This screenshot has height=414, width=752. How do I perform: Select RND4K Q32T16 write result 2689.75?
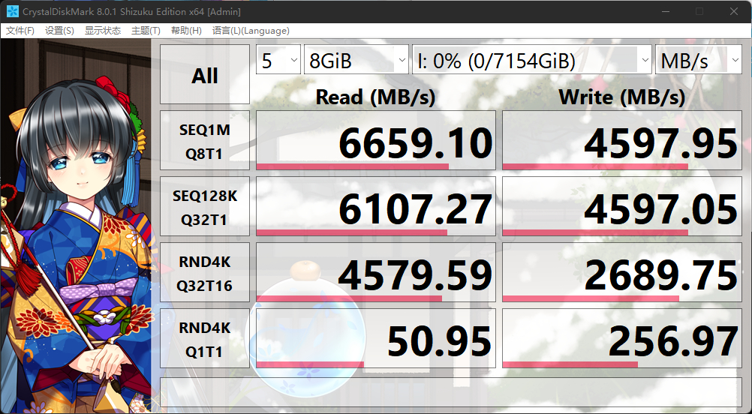click(622, 272)
